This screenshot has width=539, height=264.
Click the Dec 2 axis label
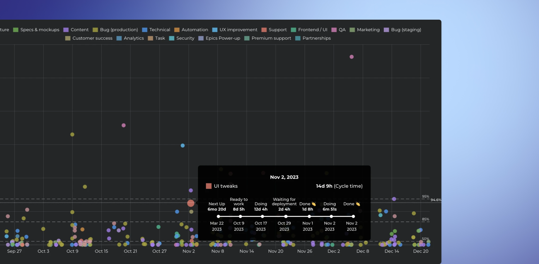click(x=334, y=251)
